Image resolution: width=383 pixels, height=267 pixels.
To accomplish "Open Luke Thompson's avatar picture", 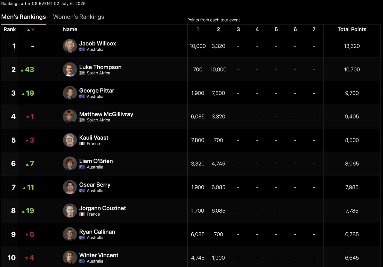I will pos(70,69).
